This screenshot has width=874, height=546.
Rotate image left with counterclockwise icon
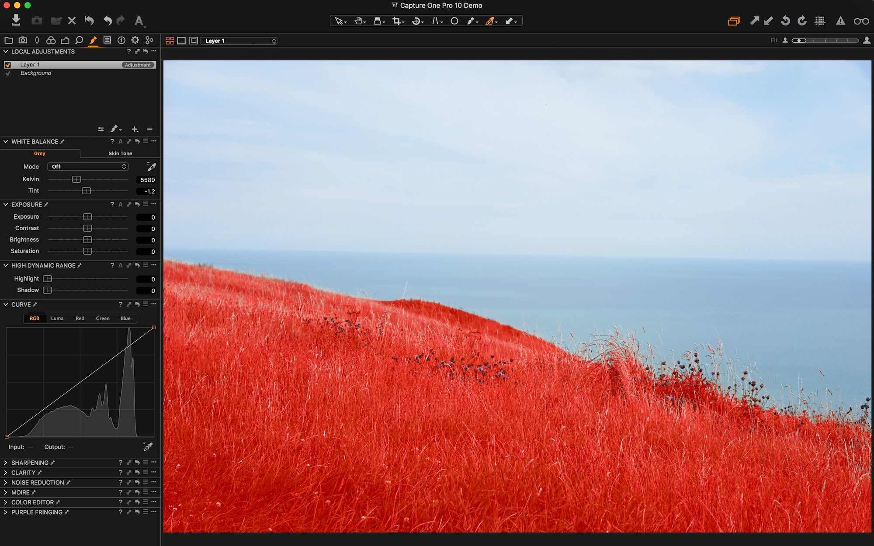[785, 21]
